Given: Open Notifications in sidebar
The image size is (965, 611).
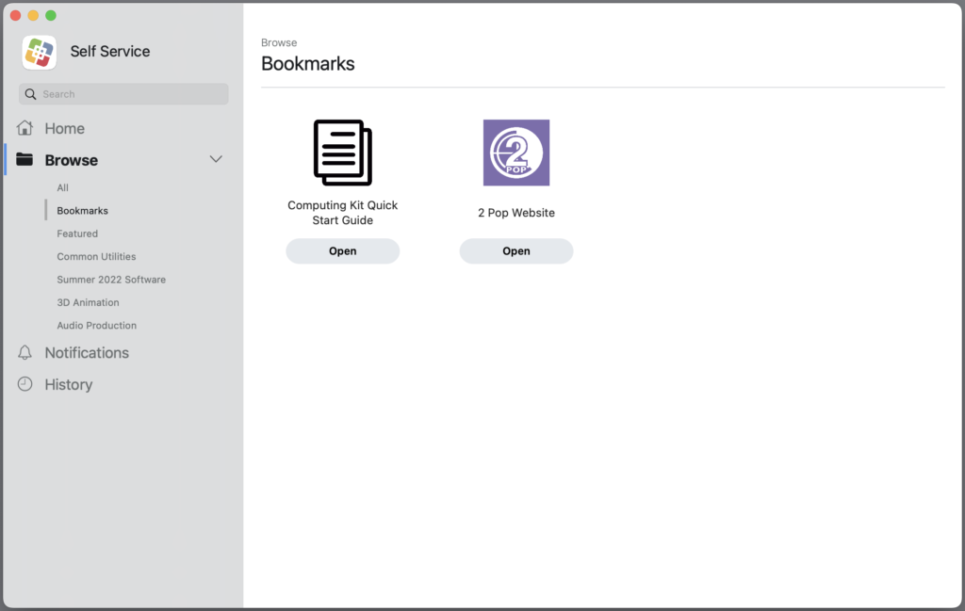Looking at the screenshot, I should click(x=87, y=353).
